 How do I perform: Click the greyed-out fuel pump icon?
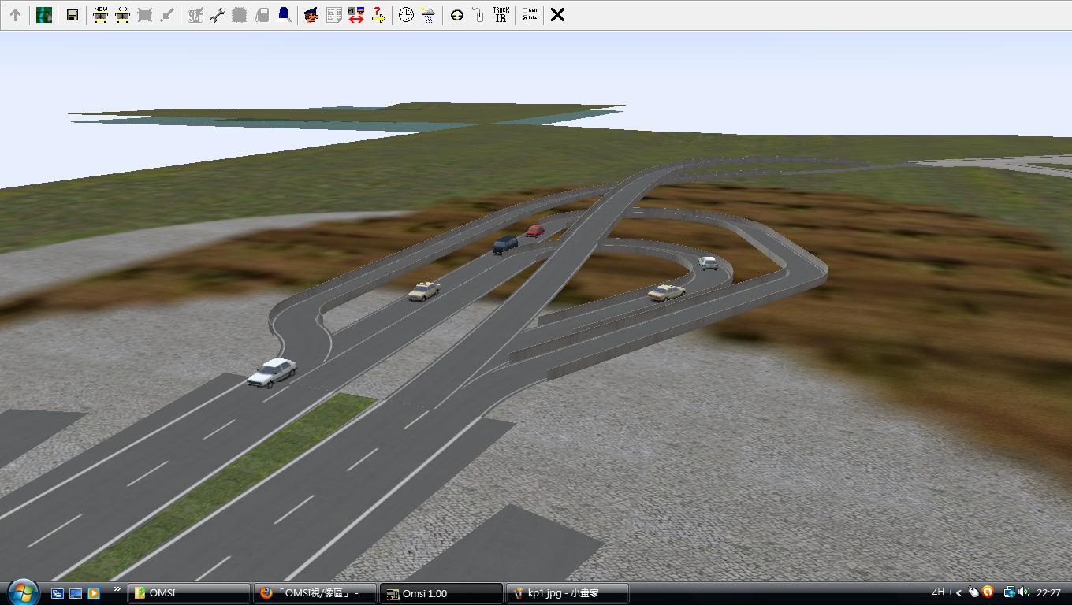click(262, 15)
